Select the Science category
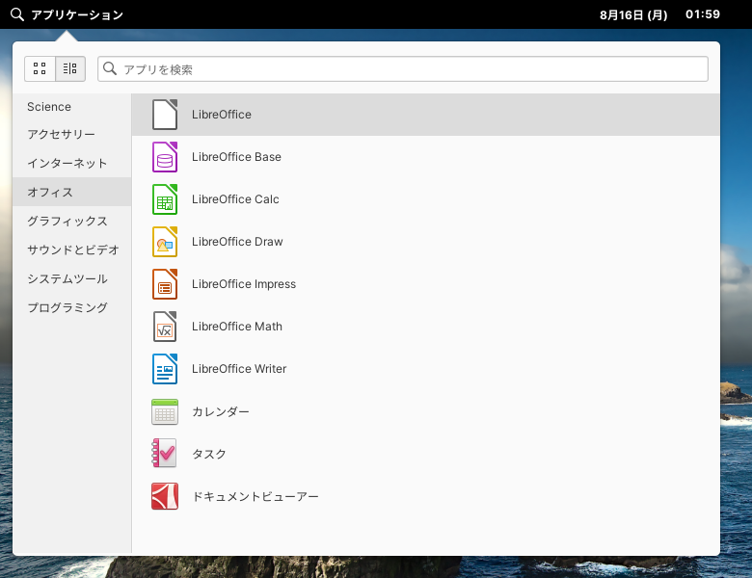The height and width of the screenshot is (578, 752). click(72, 107)
